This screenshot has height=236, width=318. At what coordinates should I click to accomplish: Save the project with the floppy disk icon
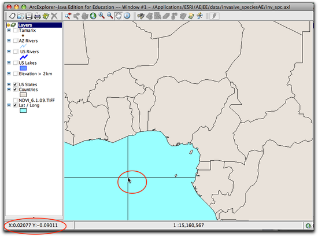pos(29,16)
